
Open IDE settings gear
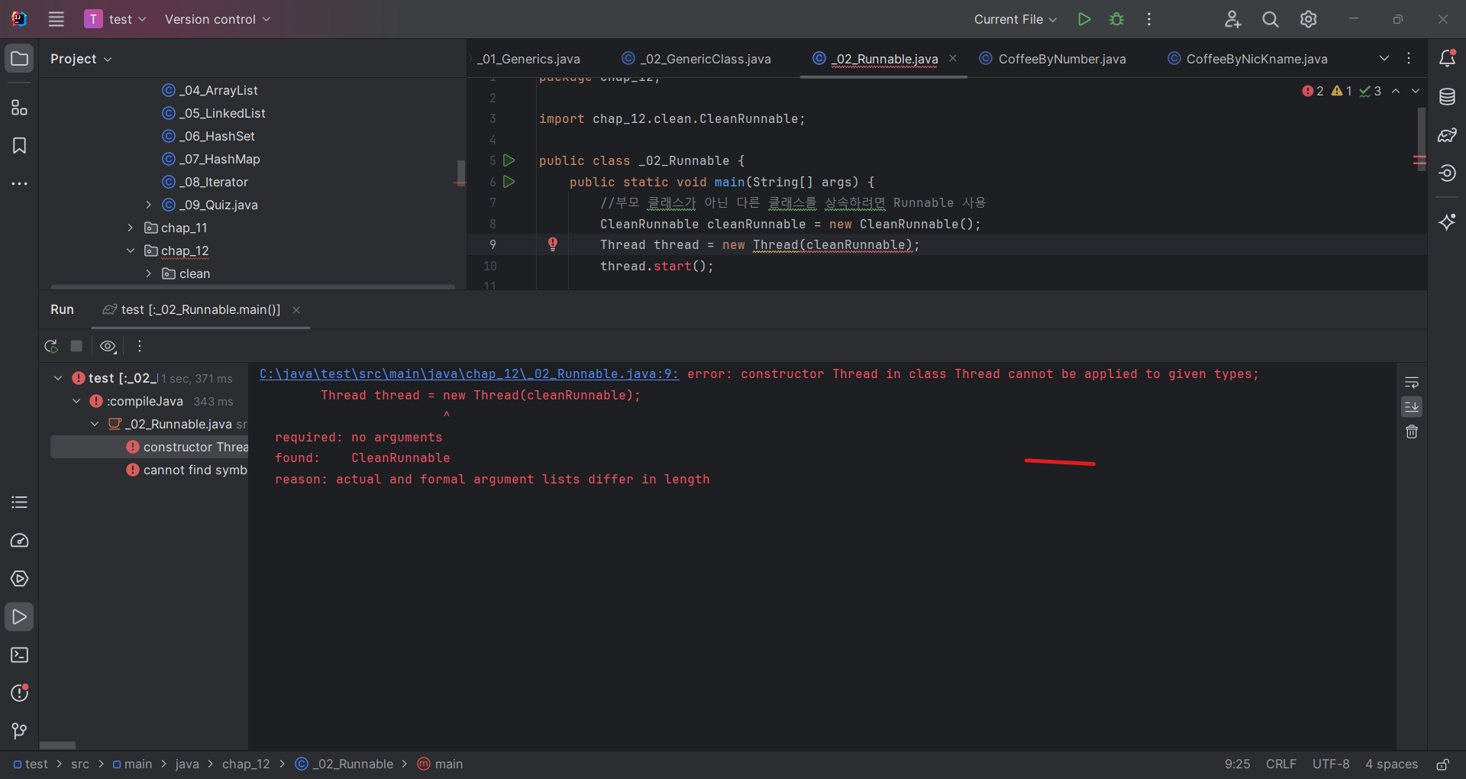click(x=1309, y=19)
